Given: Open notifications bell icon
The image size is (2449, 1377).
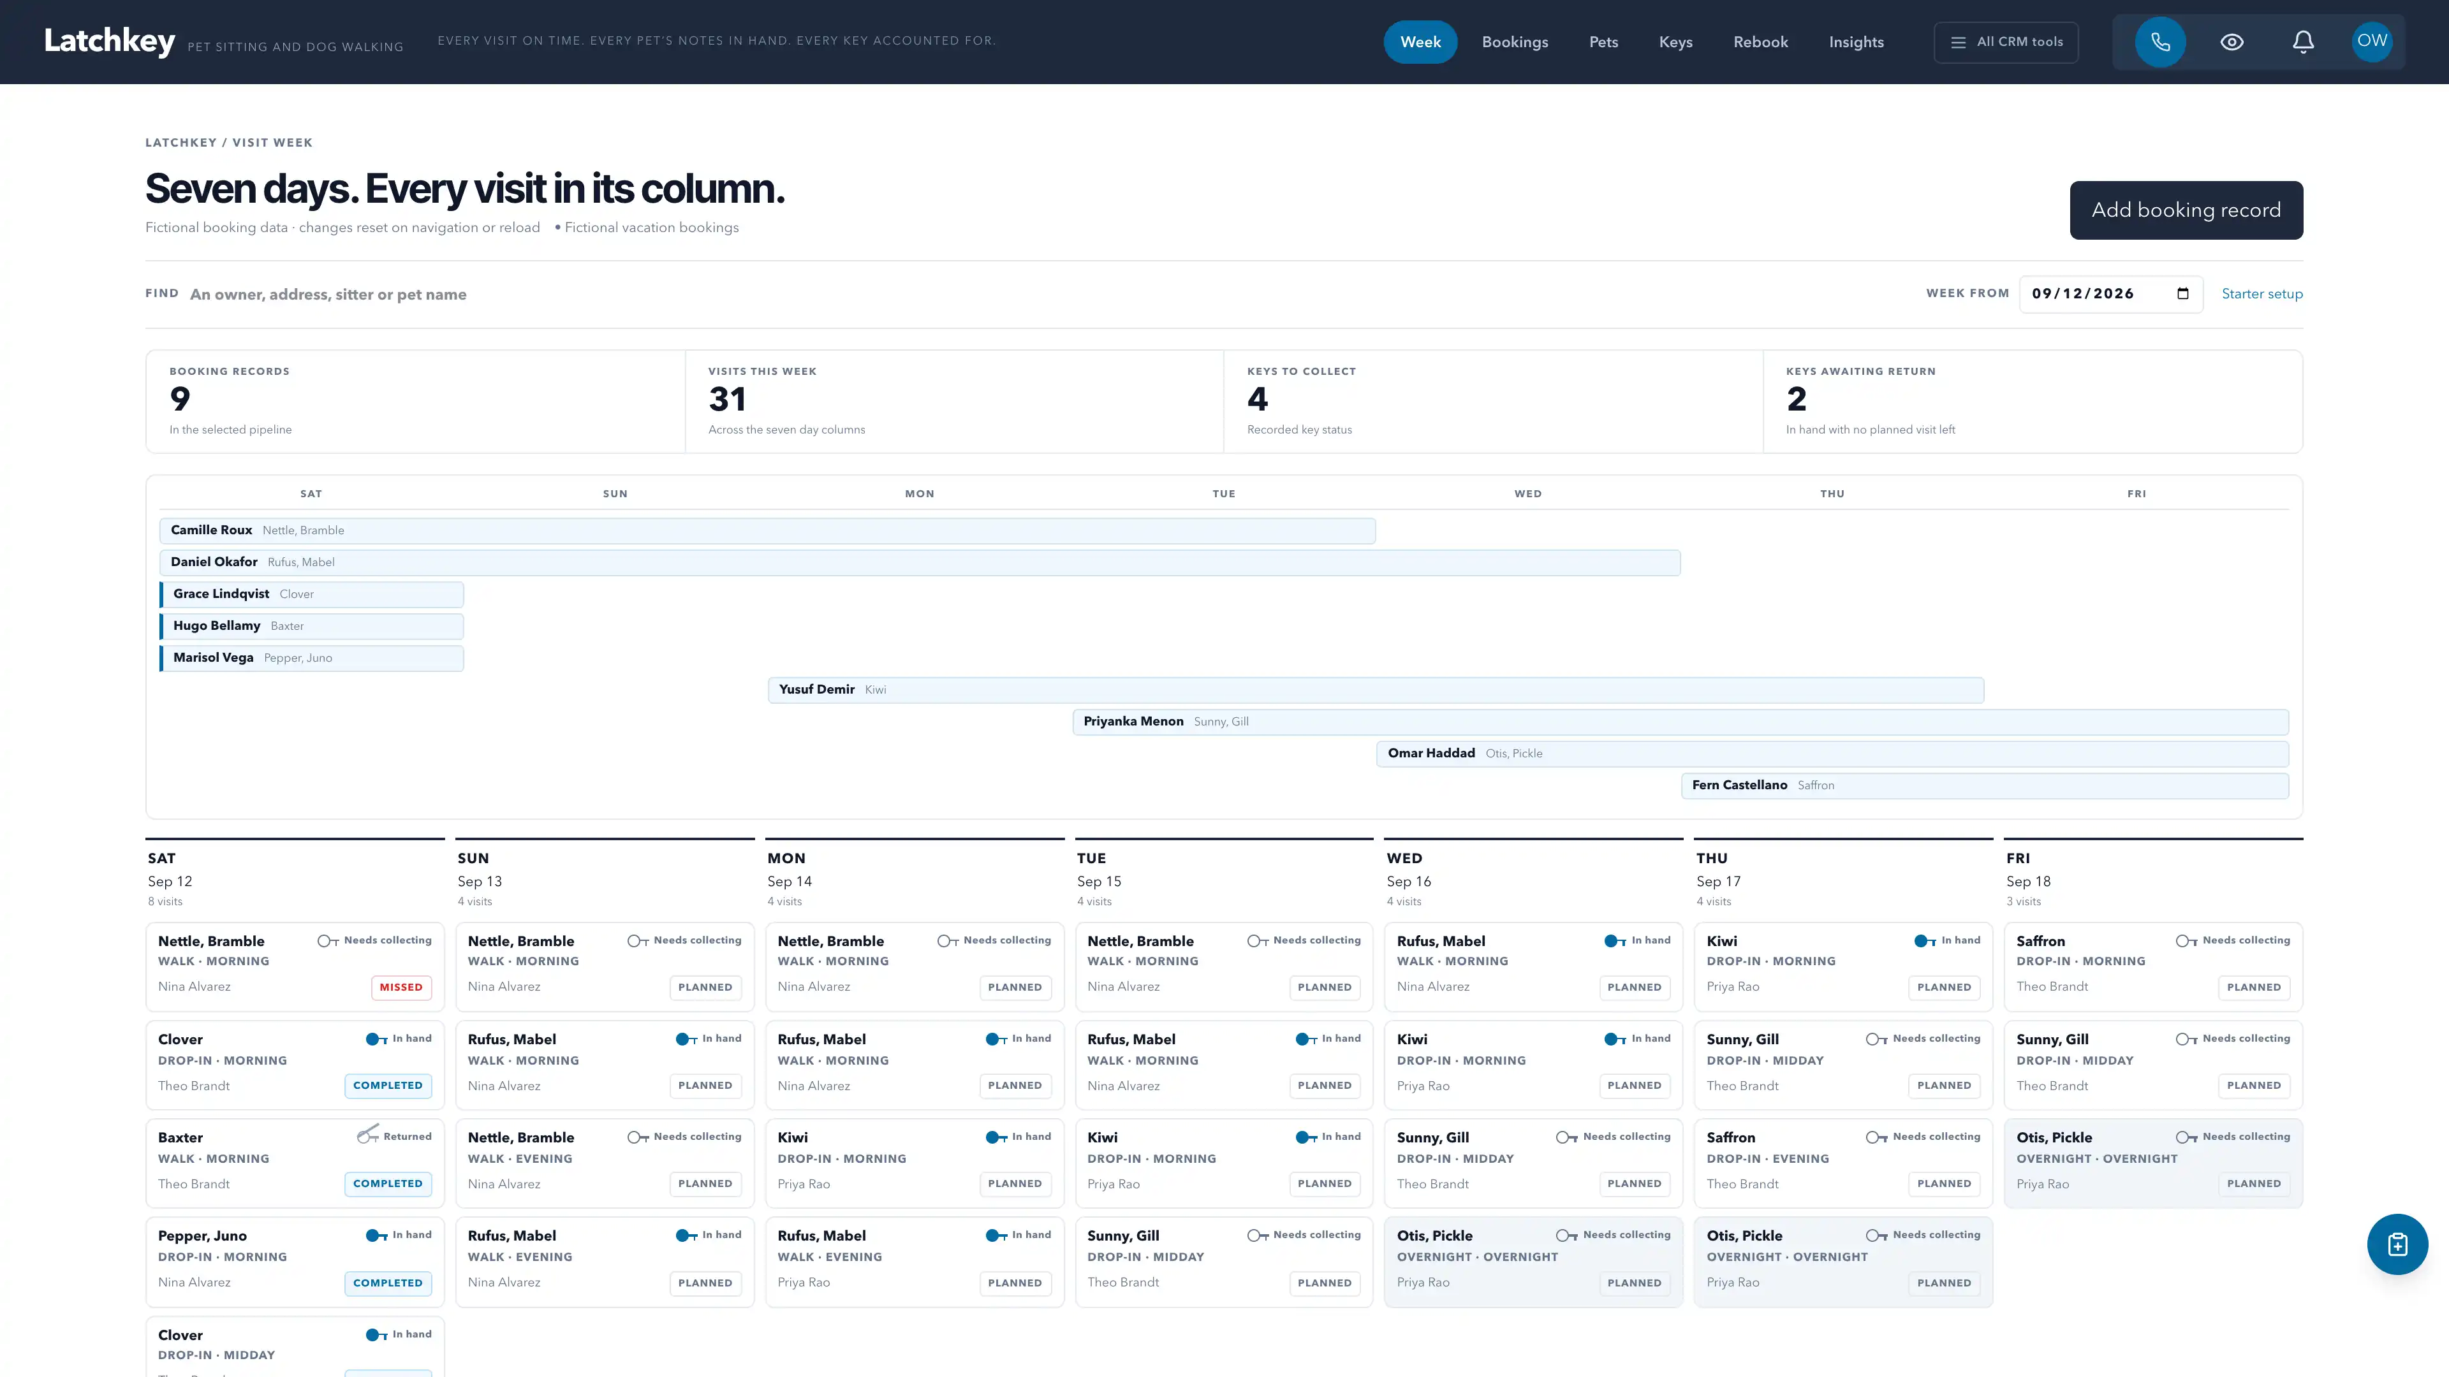Looking at the screenshot, I should 2302,42.
